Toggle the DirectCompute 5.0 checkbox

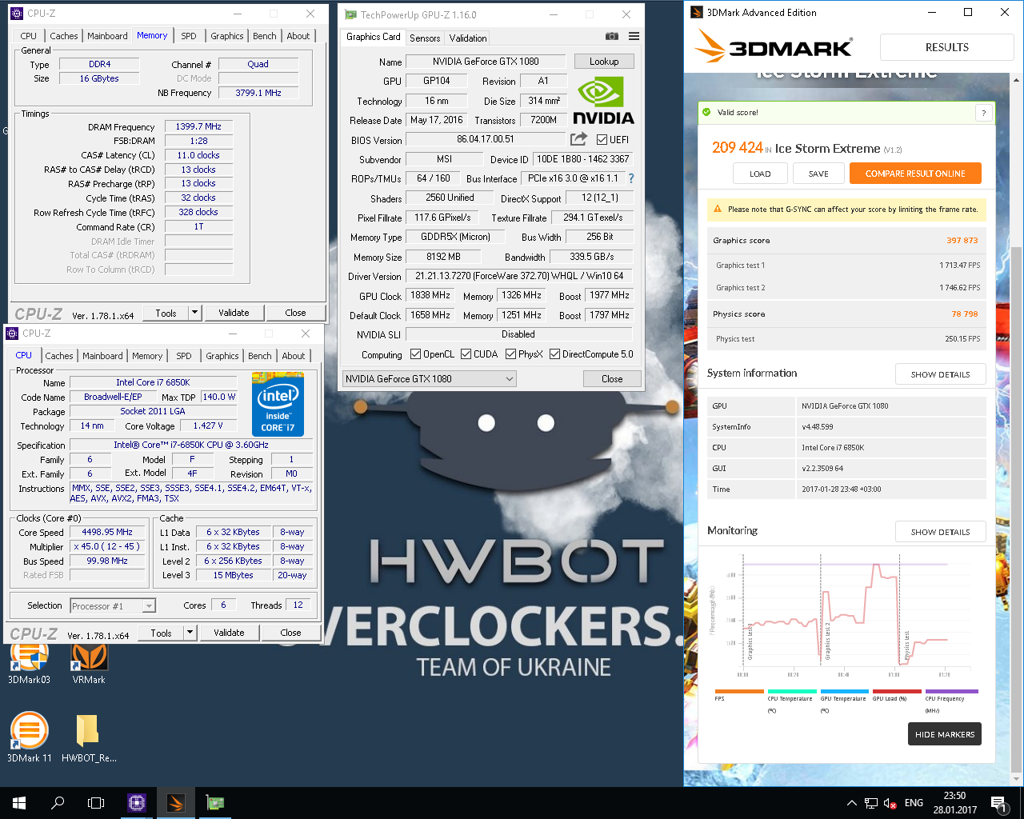pyautogui.click(x=554, y=354)
